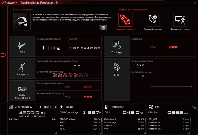The image size is (198, 135).
Task: Click the Fan monitor icon
Action: [x=151, y=107]
